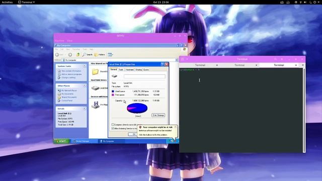Open the hamburger menu in Terminal header
The width and height of the screenshot is (322, 181).
[x=282, y=59]
